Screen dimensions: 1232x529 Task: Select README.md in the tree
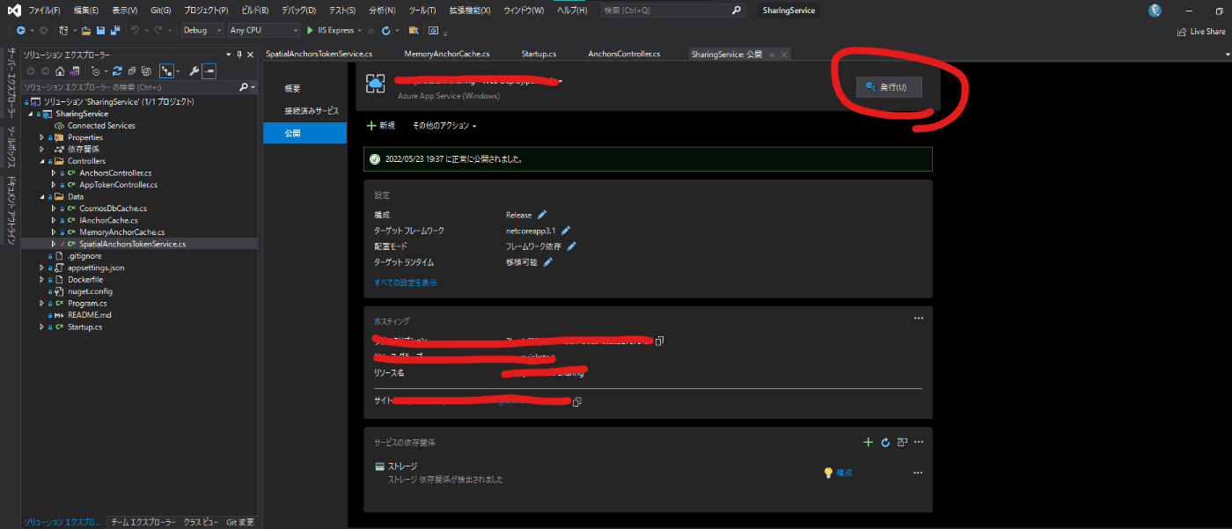pos(90,314)
